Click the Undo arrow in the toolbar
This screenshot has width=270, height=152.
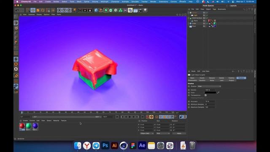click(x=17, y=10)
